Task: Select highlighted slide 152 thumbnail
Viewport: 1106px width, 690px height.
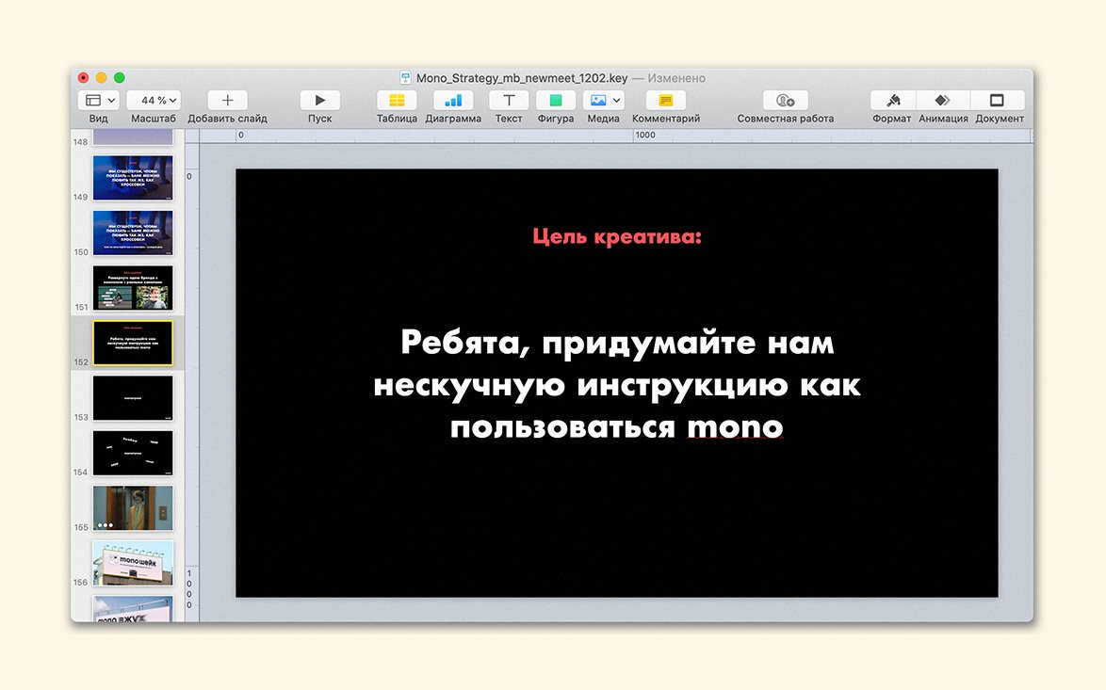Action: (x=133, y=343)
